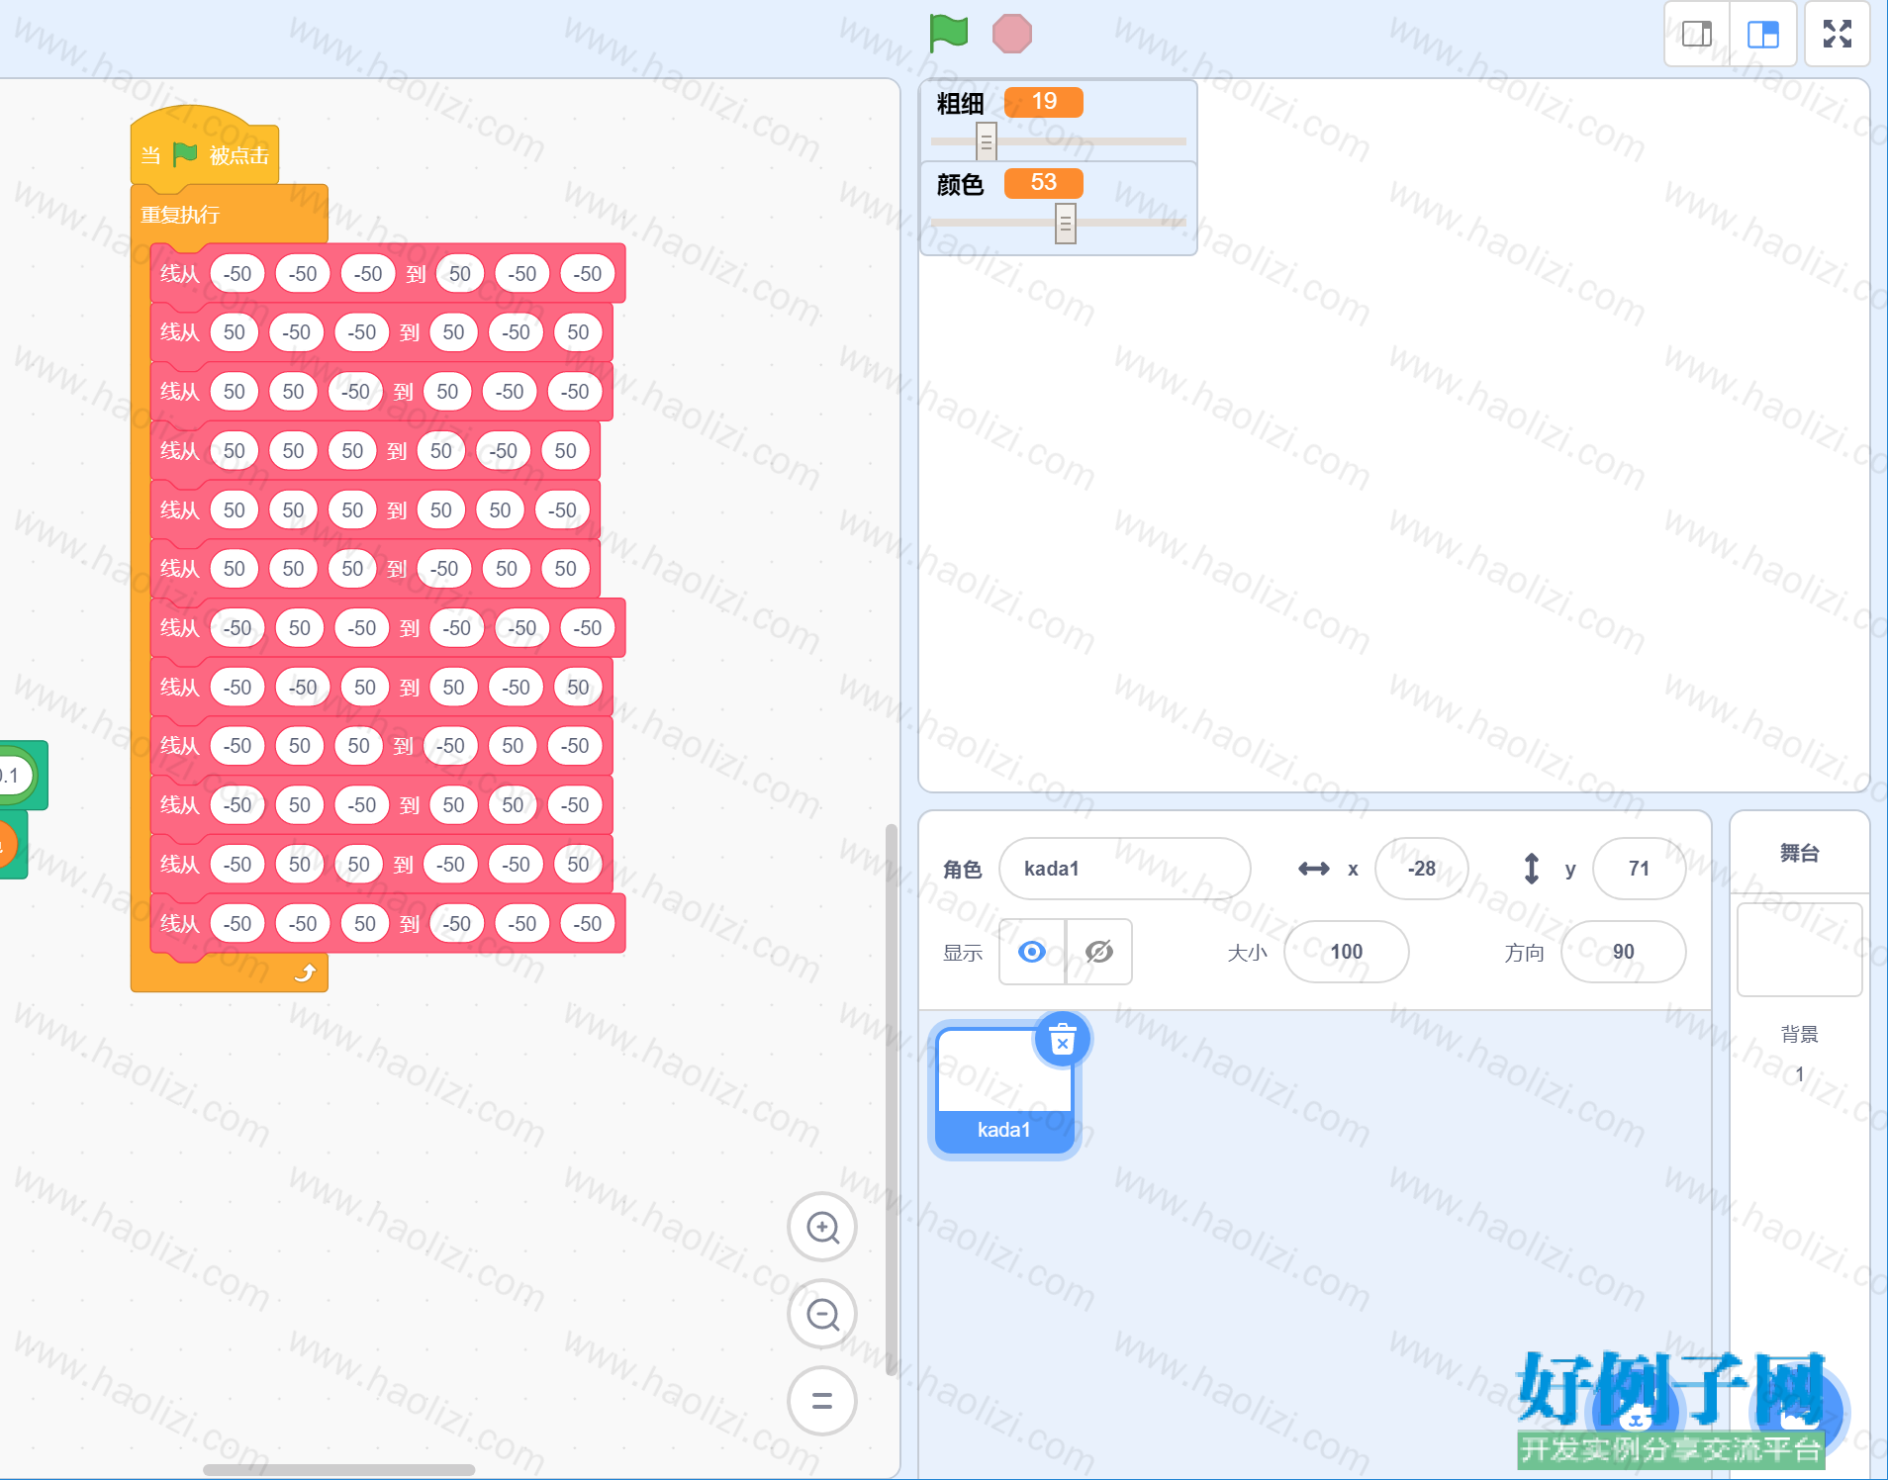1888x1480 pixels.
Task: Click the green flag to run
Action: click(x=948, y=34)
